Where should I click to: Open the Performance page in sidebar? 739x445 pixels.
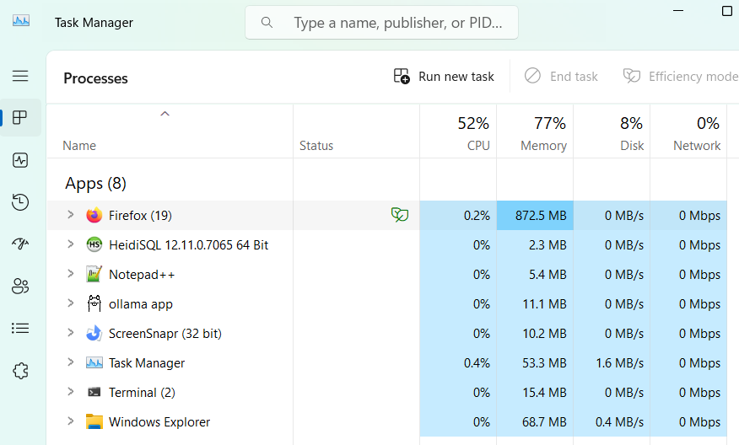pyautogui.click(x=20, y=160)
